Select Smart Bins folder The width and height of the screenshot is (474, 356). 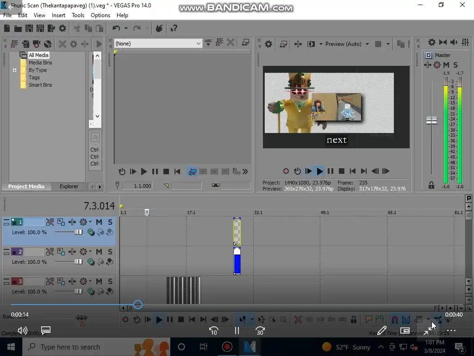click(40, 85)
